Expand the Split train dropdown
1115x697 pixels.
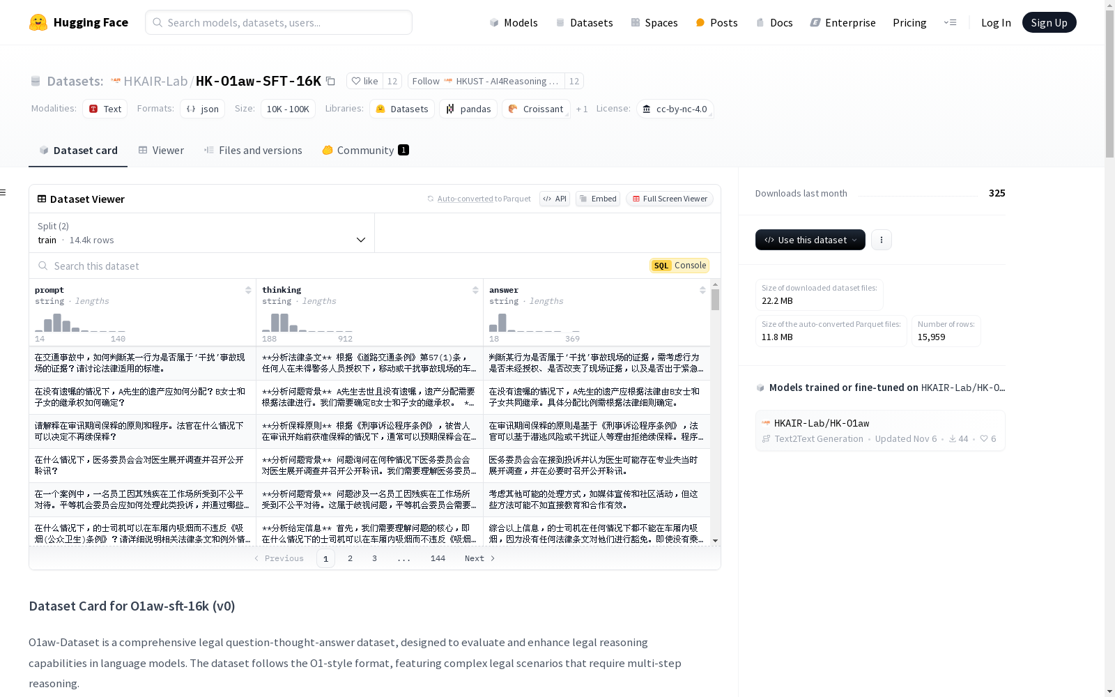tap(202, 233)
